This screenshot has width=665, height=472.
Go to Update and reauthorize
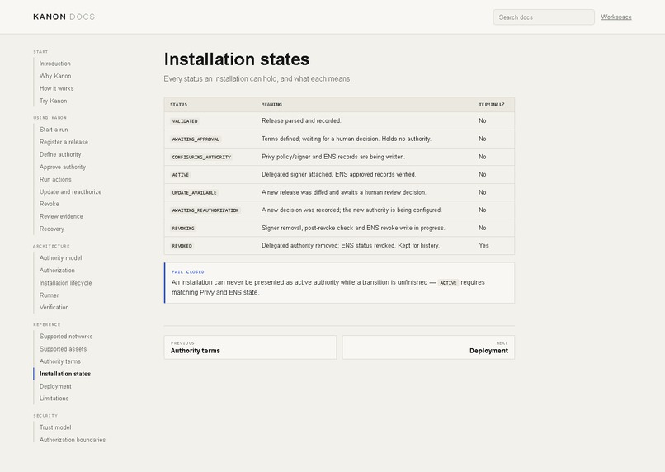coord(70,191)
